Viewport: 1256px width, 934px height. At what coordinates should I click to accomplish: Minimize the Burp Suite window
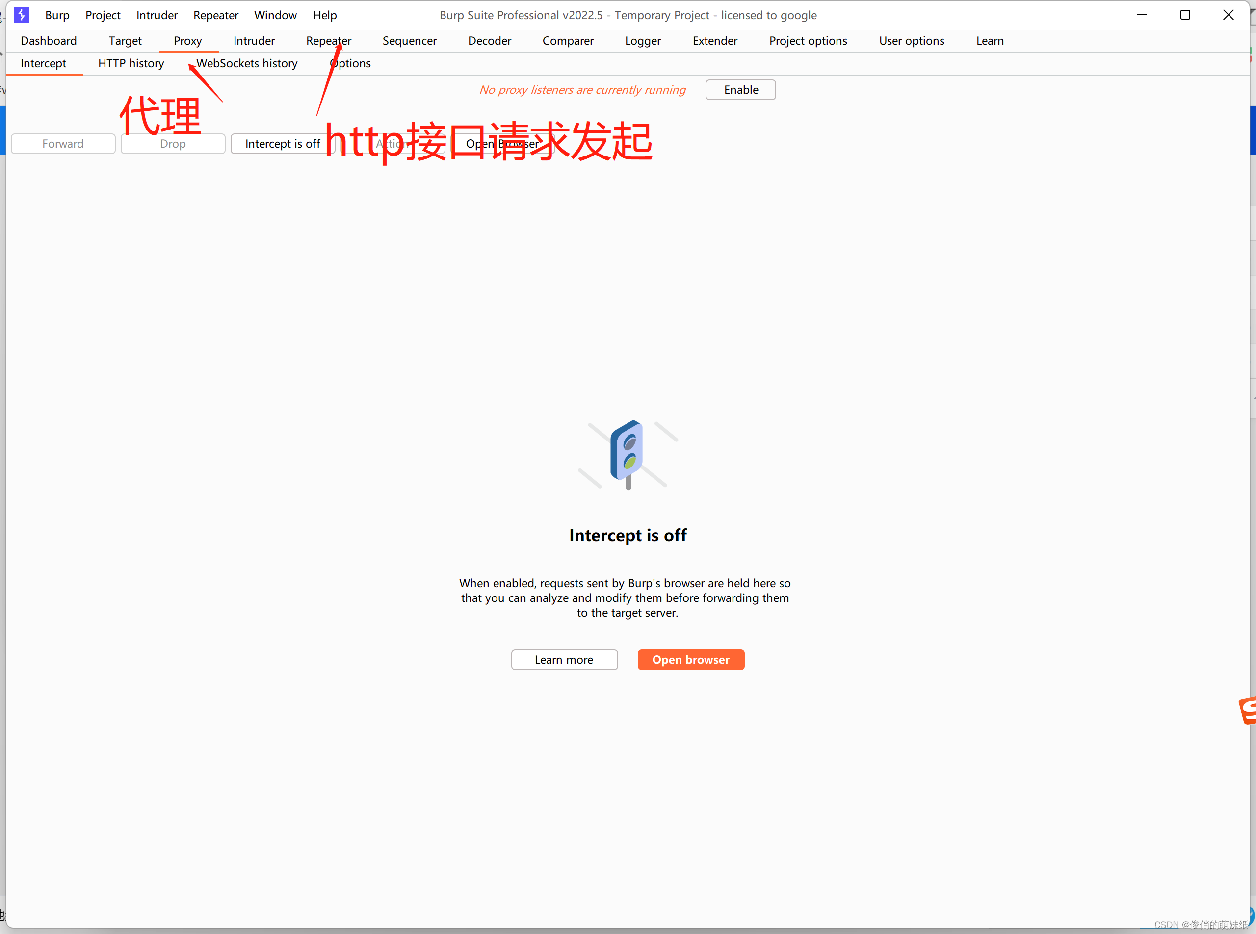coord(1142,15)
